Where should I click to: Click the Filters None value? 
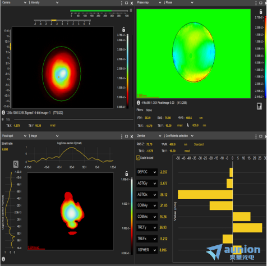(x=149, y=110)
